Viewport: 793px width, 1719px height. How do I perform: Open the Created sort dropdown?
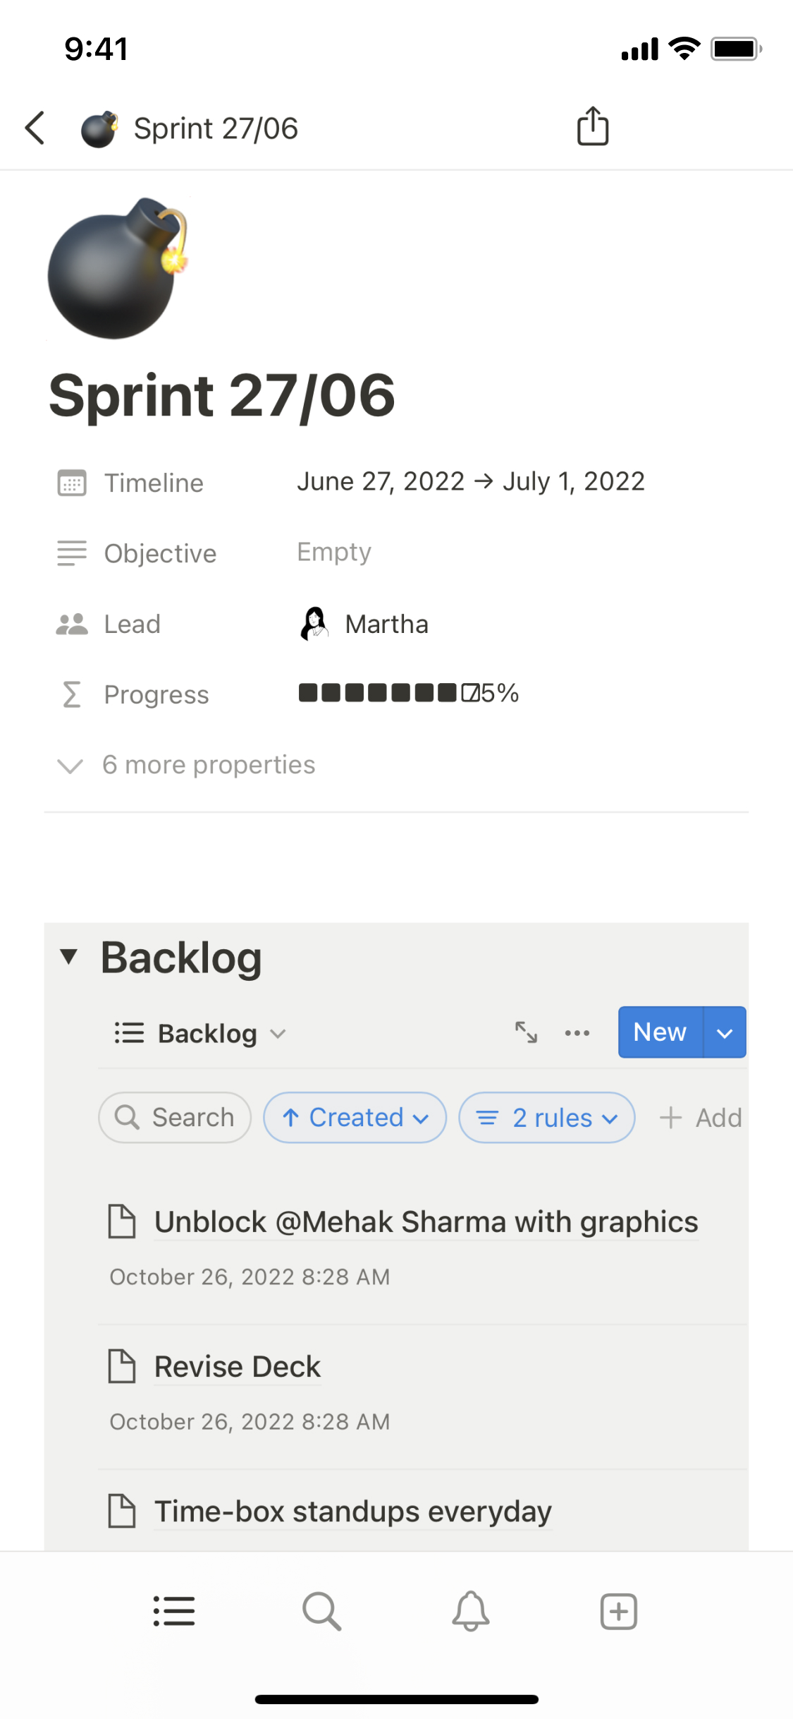click(x=355, y=1118)
